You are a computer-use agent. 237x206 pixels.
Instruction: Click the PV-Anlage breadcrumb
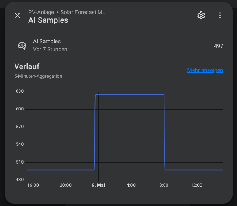point(41,12)
